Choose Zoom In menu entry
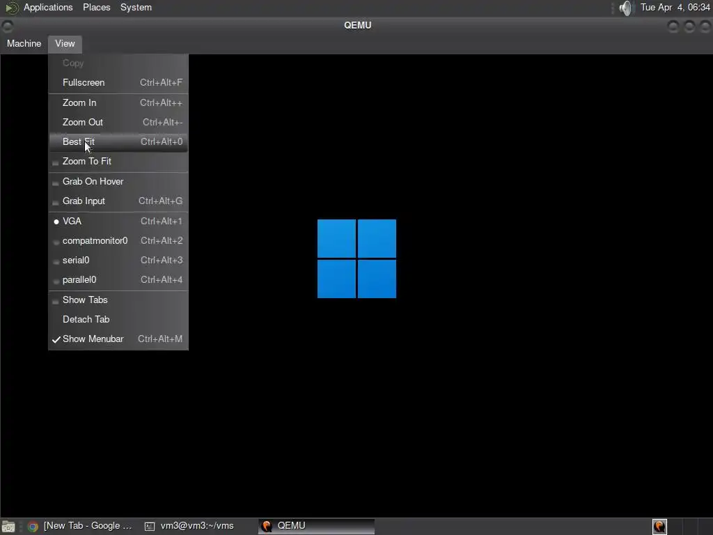713x535 pixels. click(118, 103)
